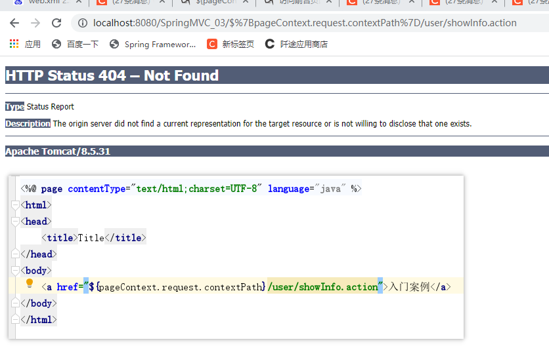Close the 访问前台页 browser tab
The height and width of the screenshot is (350, 549).
click(x=329, y=2)
